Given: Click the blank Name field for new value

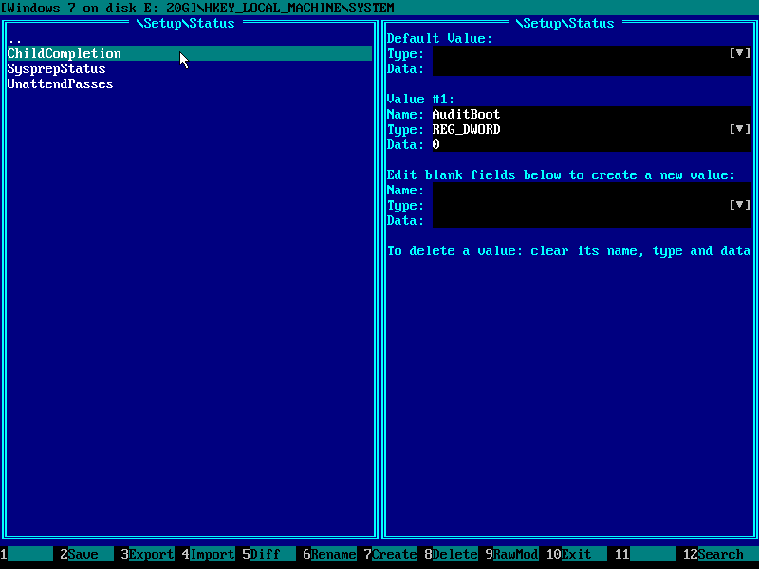Looking at the screenshot, I should 591,191.
